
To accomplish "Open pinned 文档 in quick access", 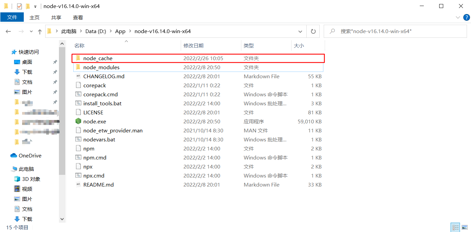I will click(x=23, y=82).
